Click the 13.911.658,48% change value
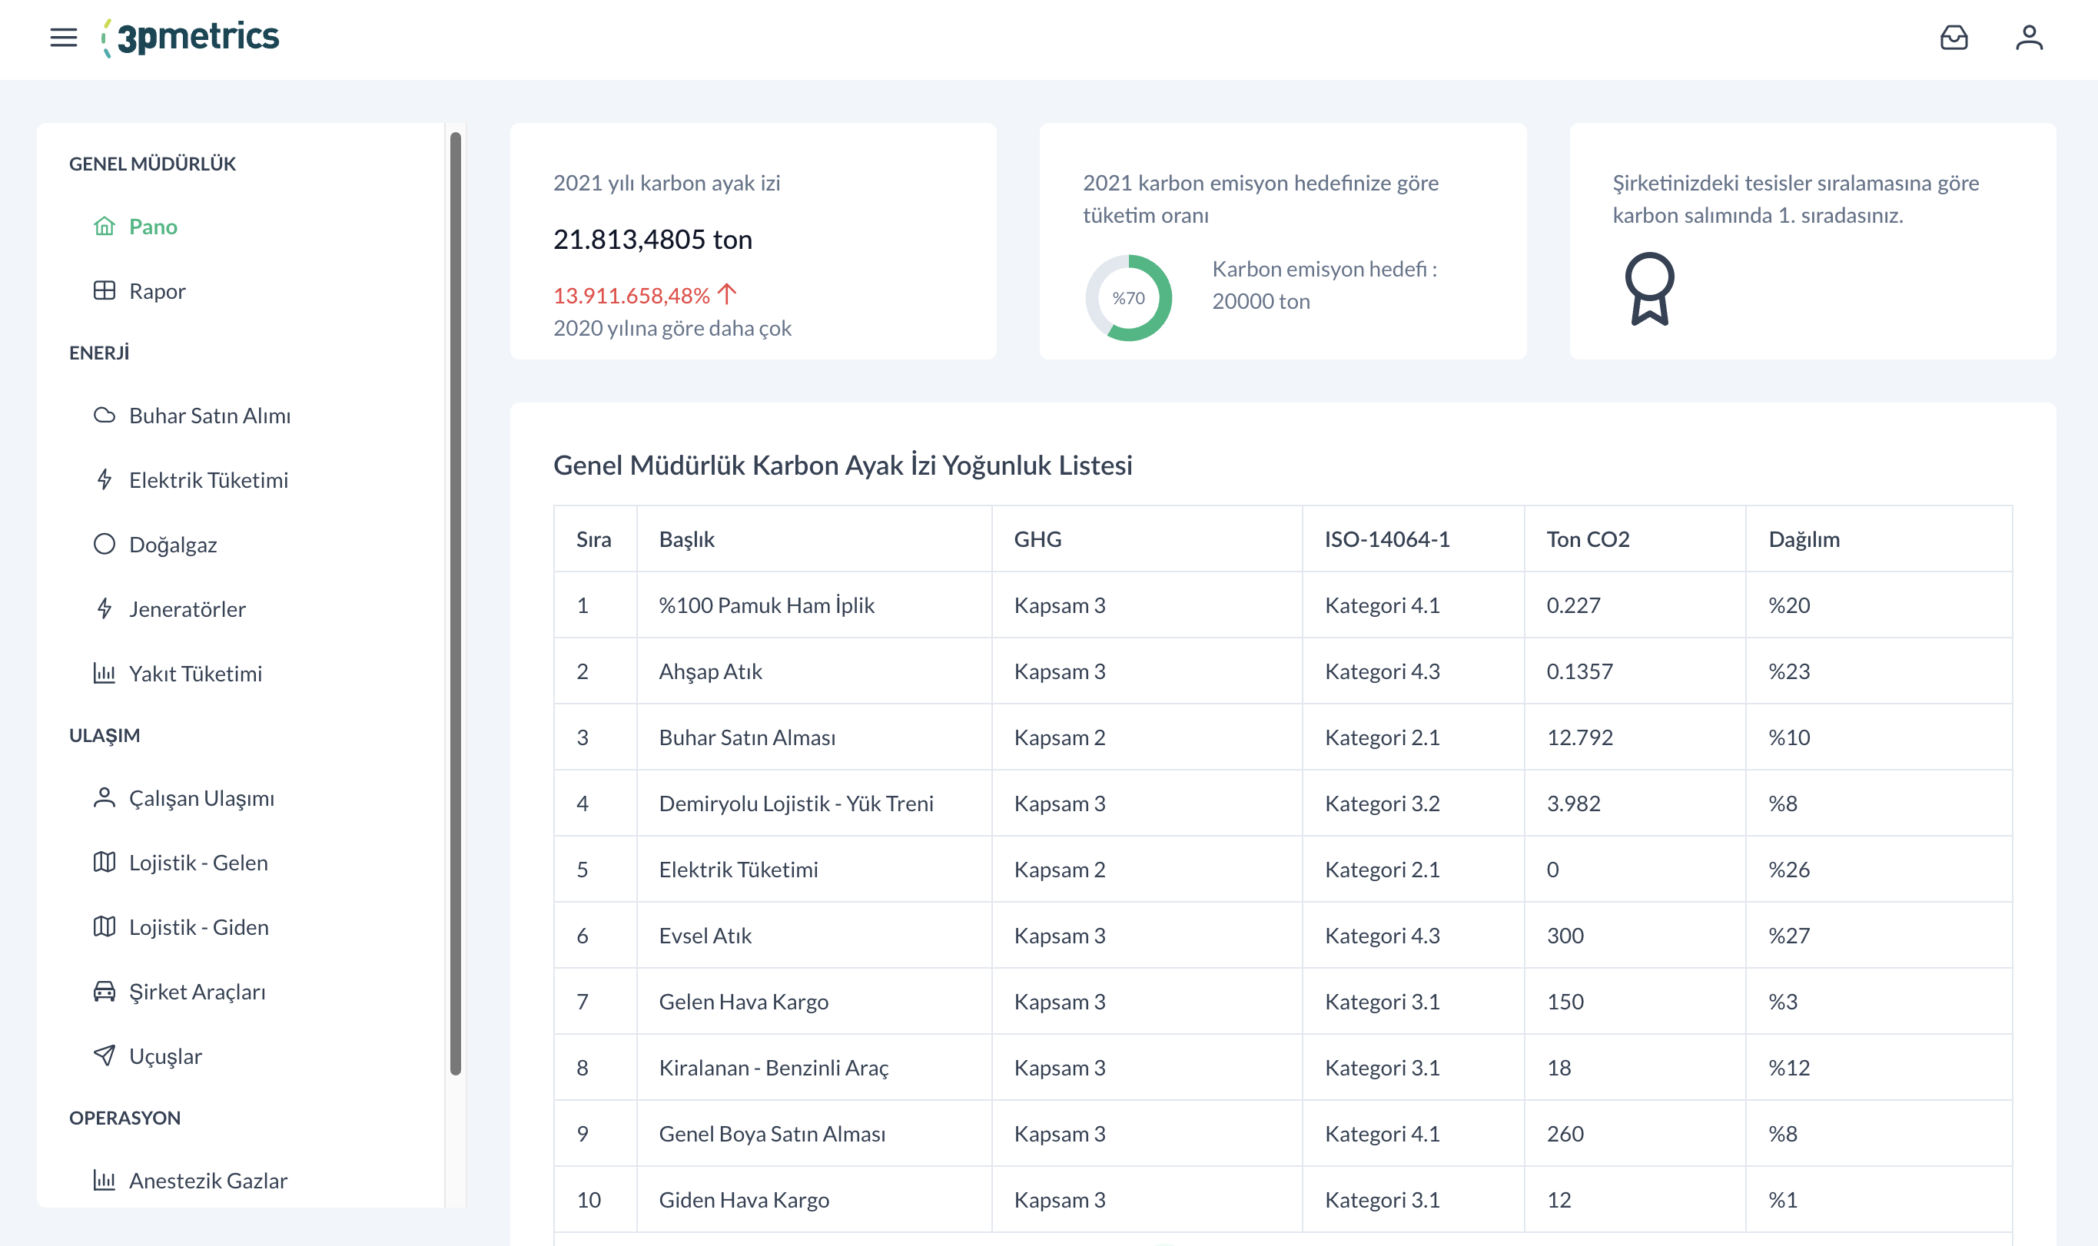 pyautogui.click(x=631, y=296)
